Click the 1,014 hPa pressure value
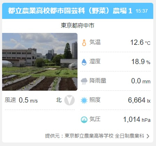 coord(137,119)
